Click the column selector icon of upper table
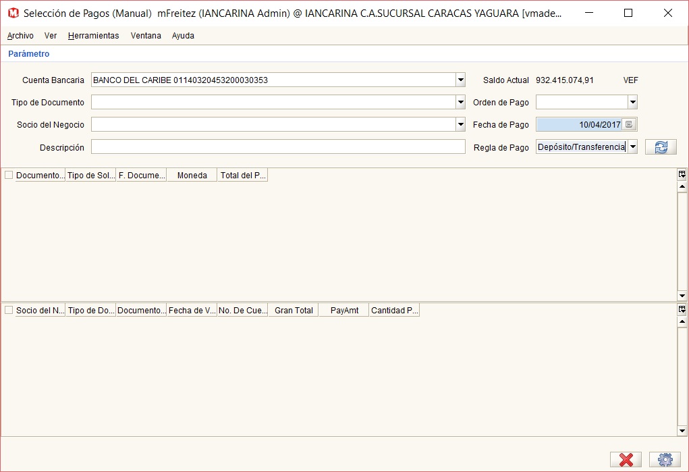 [682, 174]
